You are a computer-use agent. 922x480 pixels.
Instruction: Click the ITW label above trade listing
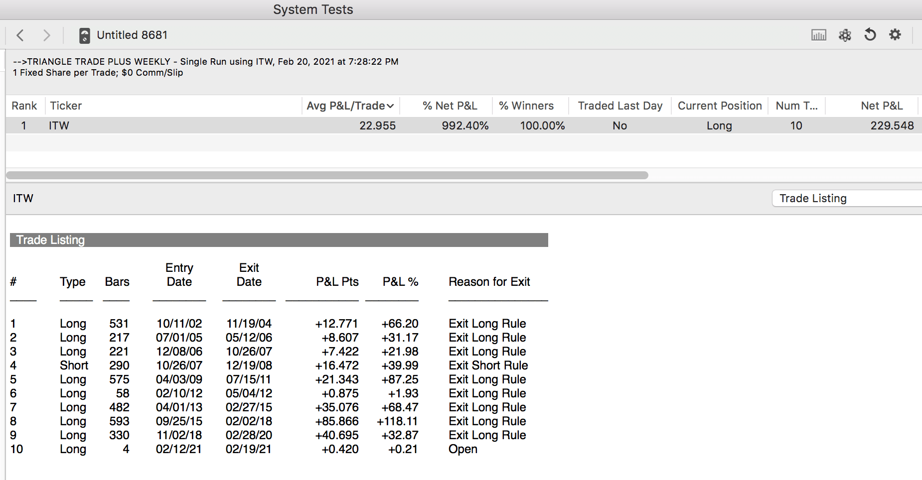coord(23,198)
